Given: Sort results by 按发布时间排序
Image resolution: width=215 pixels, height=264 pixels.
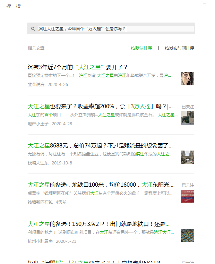Looking at the screenshot, I should (180, 48).
